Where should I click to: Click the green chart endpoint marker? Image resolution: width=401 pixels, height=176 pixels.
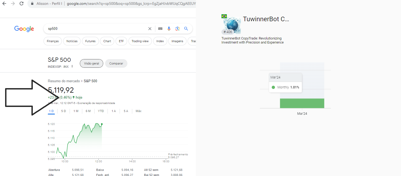pos(102,124)
